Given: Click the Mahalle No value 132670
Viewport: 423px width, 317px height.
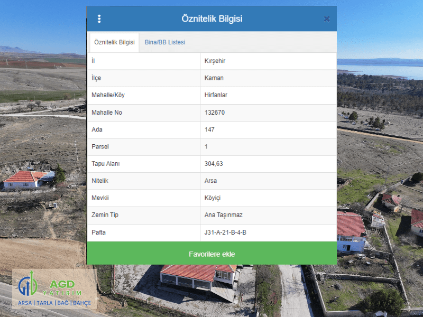Looking at the screenshot, I should pos(215,113).
